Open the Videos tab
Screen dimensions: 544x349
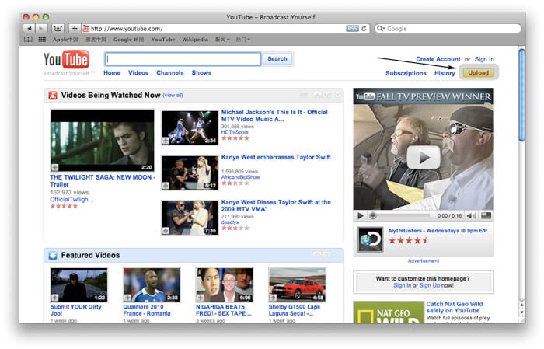click(138, 72)
